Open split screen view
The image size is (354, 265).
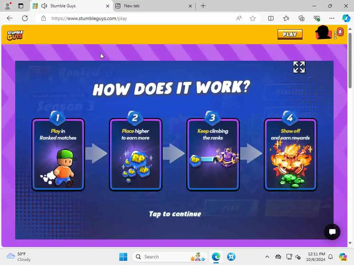click(x=271, y=19)
